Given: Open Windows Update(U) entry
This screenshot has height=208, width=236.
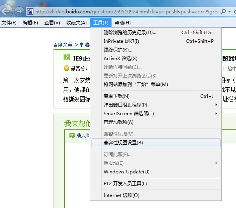Looking at the screenshot, I should coord(156,172).
